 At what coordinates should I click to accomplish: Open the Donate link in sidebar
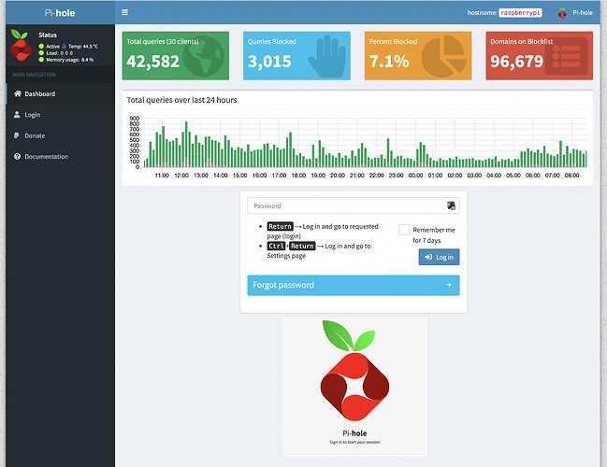[x=35, y=135]
